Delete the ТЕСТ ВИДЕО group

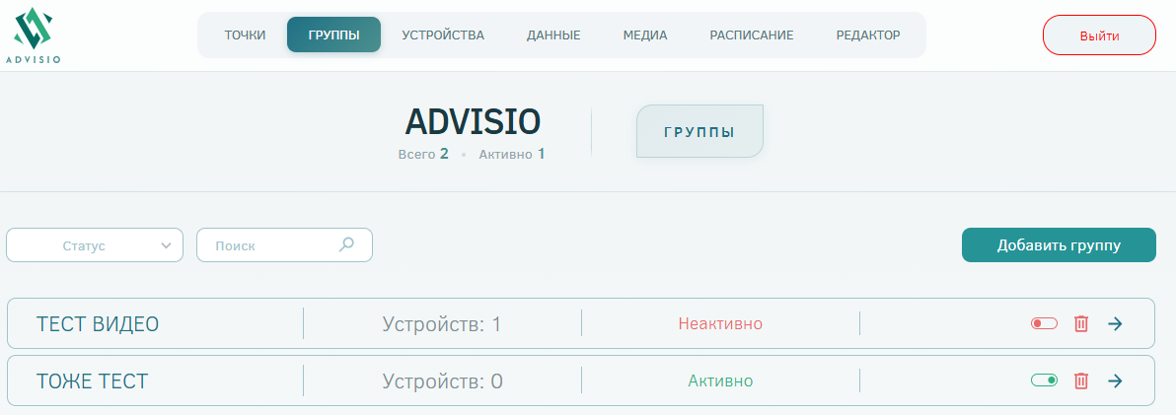pos(1080,323)
